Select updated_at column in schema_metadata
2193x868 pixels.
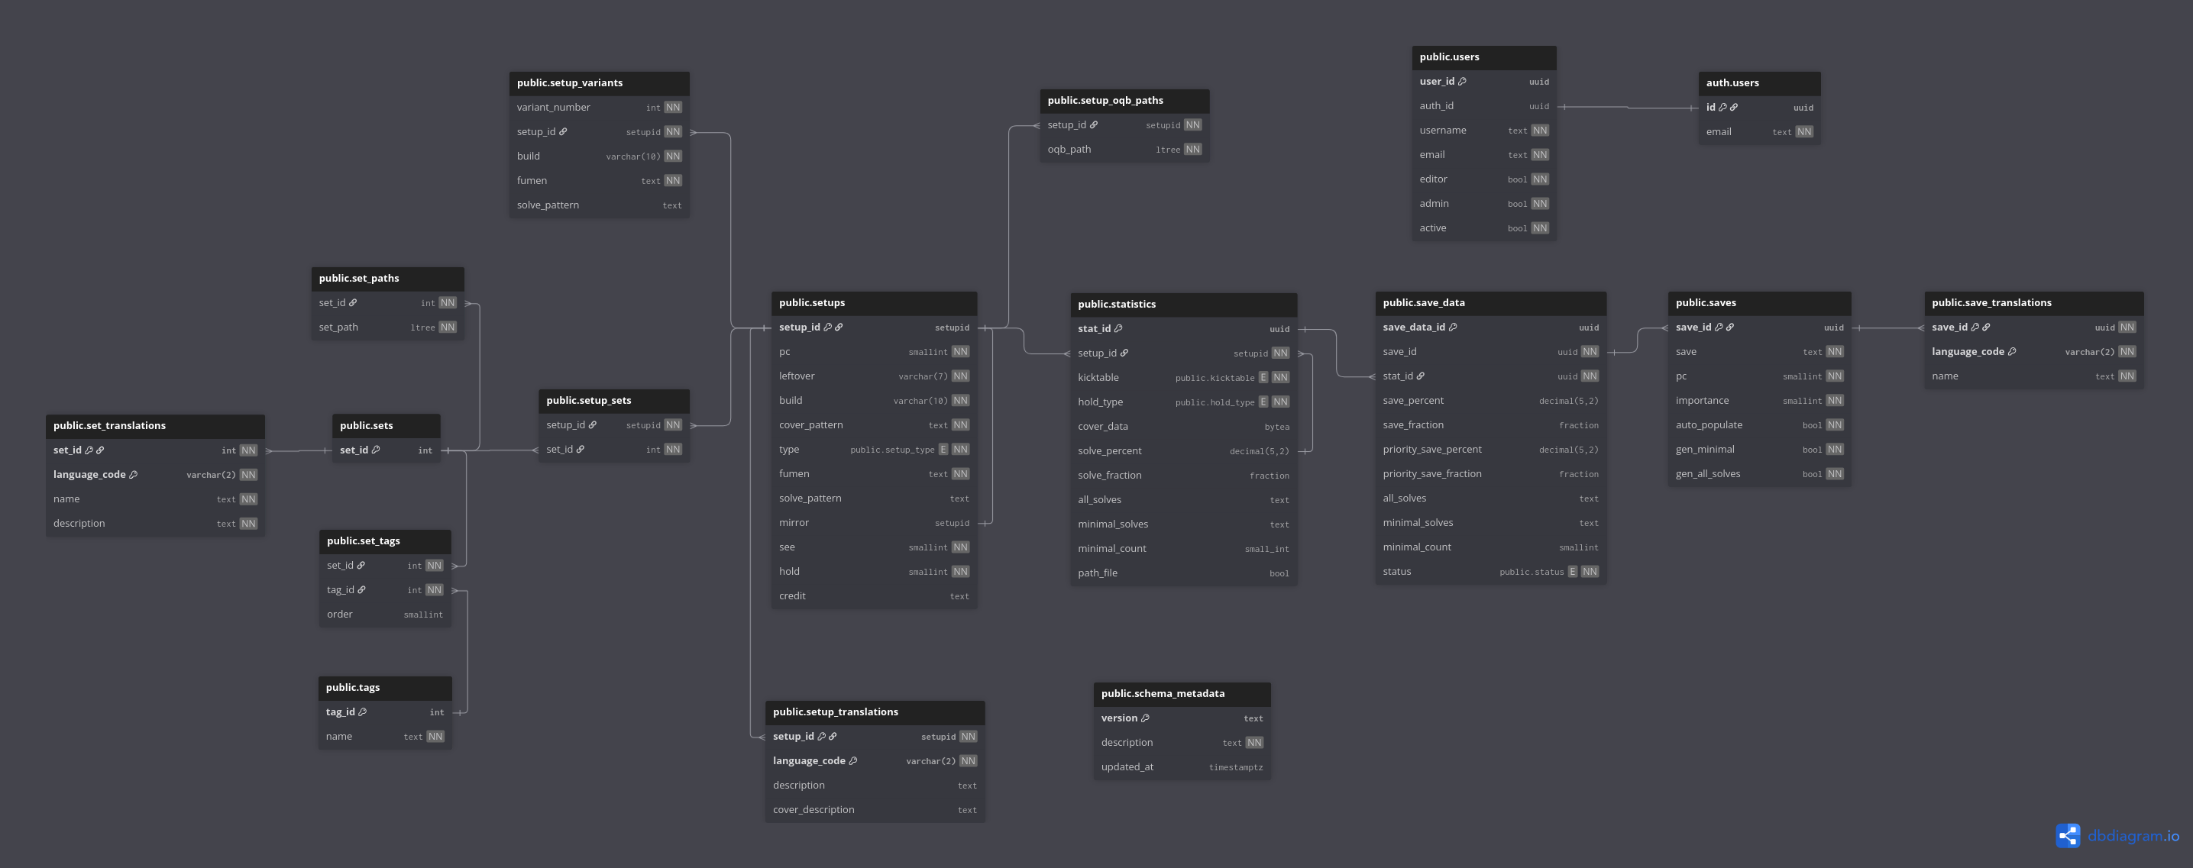pos(1182,766)
